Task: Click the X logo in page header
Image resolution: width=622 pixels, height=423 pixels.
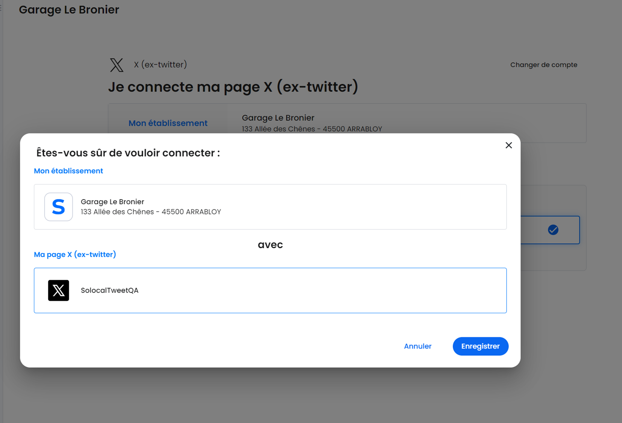Action: pyautogui.click(x=117, y=65)
